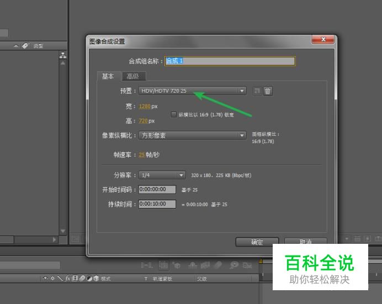
Task: Click the T preserve transparency column header
Action: [x=146, y=279]
